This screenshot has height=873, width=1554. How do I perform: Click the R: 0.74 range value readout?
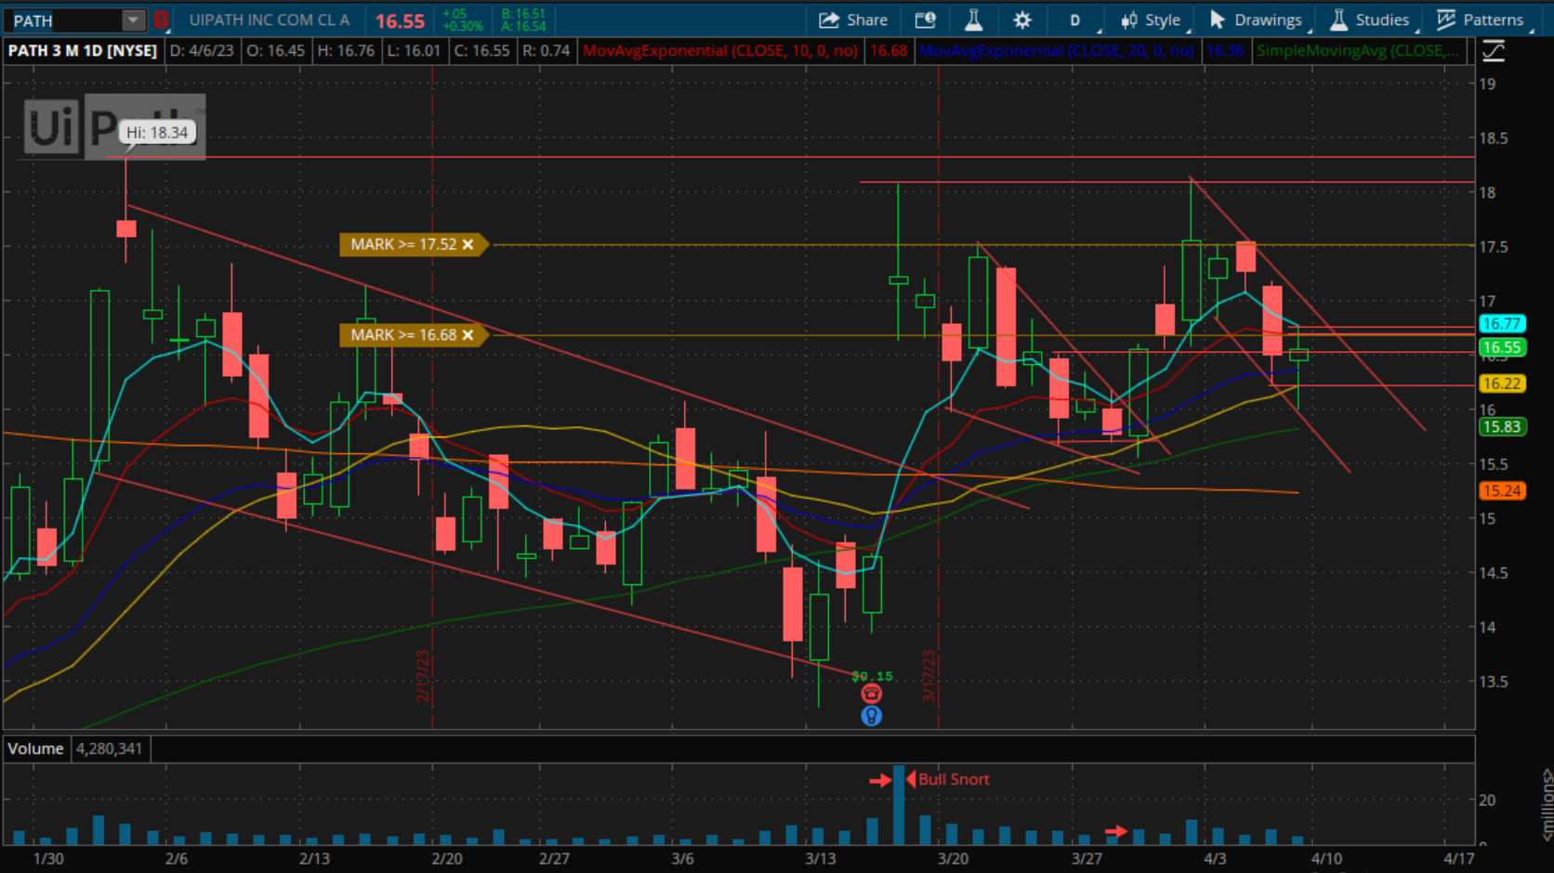point(546,50)
